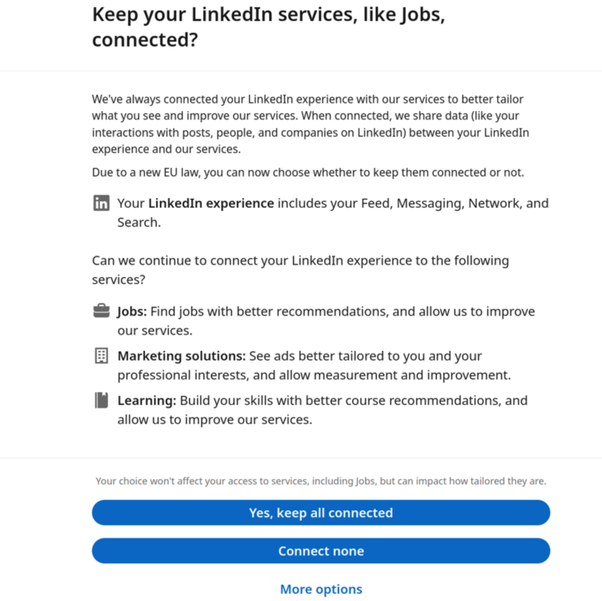Click the Jobs briefcase icon
The image size is (602, 601).
[x=101, y=311]
